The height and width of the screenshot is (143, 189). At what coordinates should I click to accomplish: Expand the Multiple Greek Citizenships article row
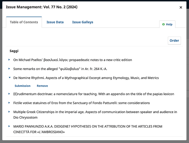[9, 112]
